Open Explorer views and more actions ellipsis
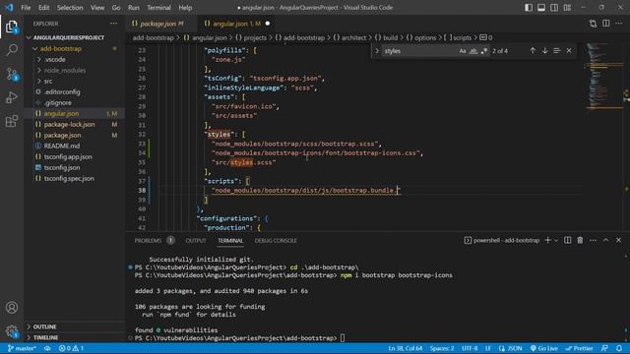This screenshot has height=354, width=630. click(x=114, y=24)
